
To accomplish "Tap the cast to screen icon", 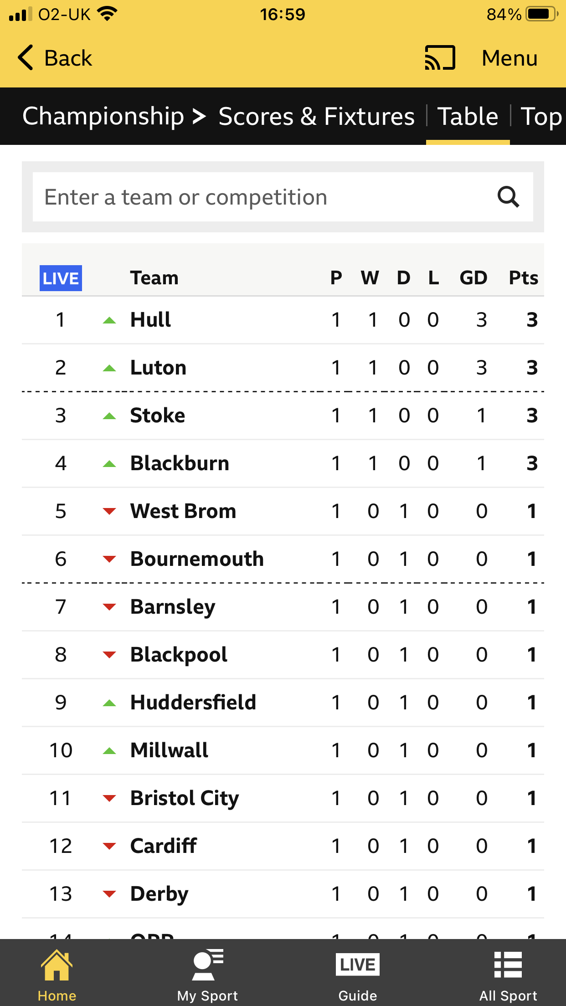I will click(x=440, y=58).
